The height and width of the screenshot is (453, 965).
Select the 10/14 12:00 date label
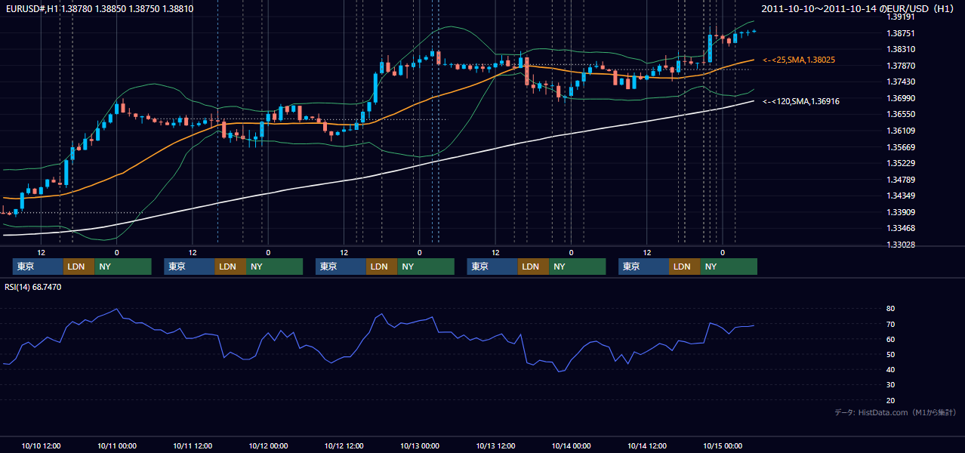point(647,445)
